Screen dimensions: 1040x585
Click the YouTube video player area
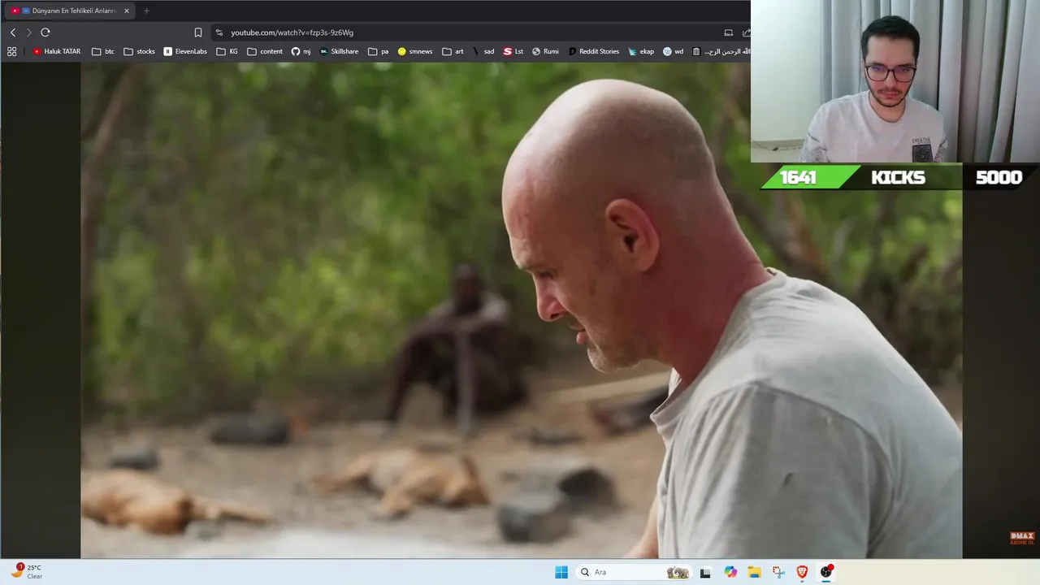pos(521,310)
